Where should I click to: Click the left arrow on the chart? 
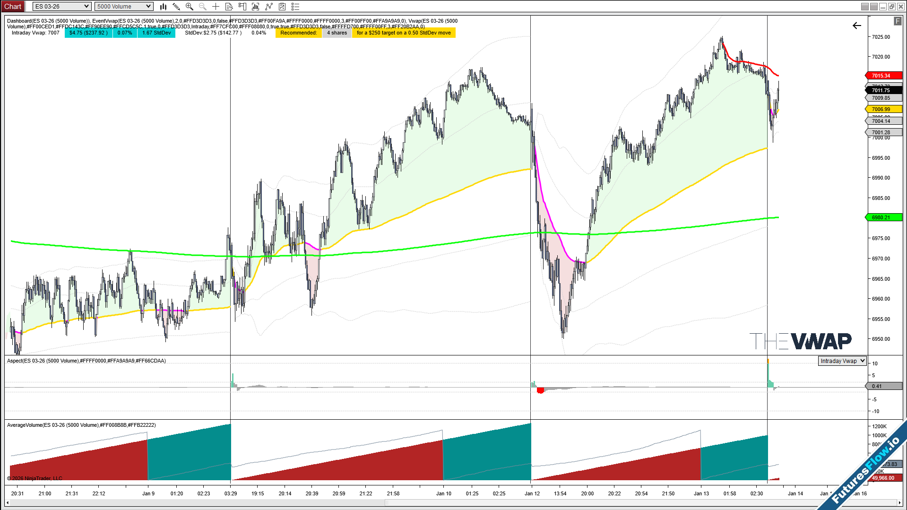pos(856,26)
